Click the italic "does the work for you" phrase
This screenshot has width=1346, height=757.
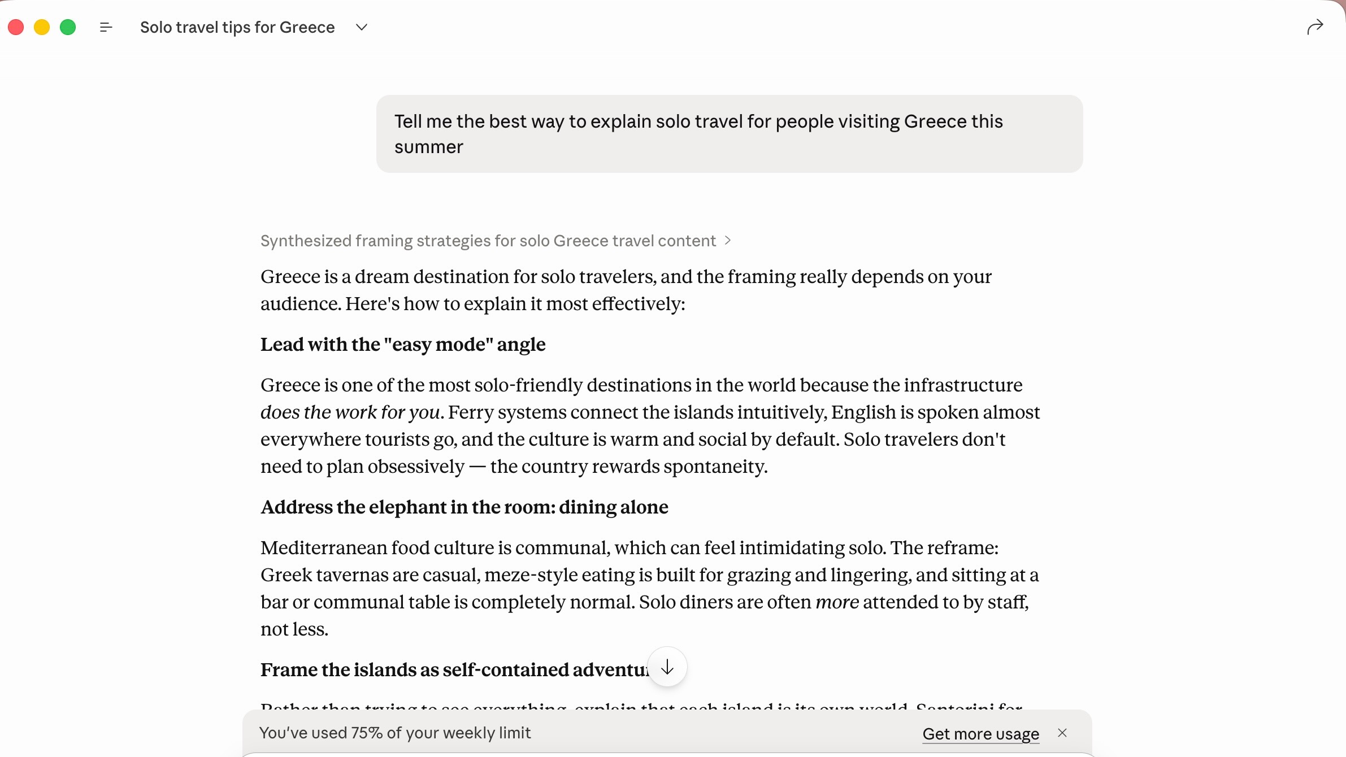pyautogui.click(x=350, y=412)
